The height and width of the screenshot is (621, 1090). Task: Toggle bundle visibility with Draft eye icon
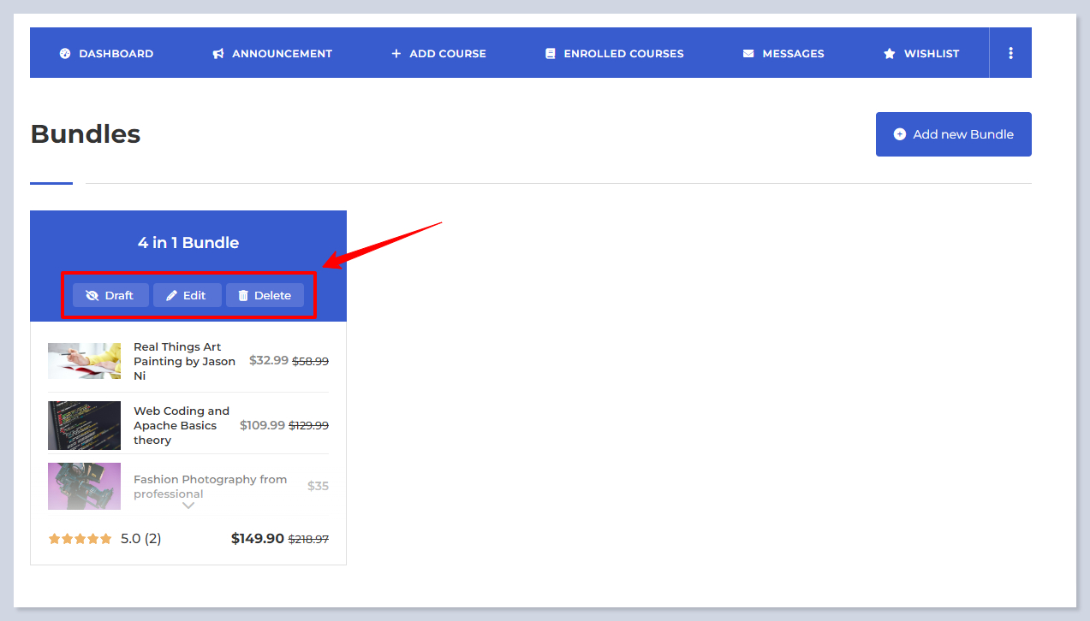coord(92,295)
